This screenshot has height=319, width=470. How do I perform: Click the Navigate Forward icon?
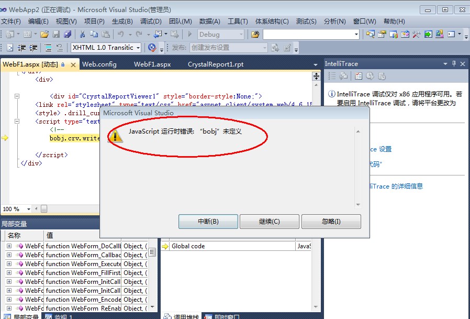(174, 34)
